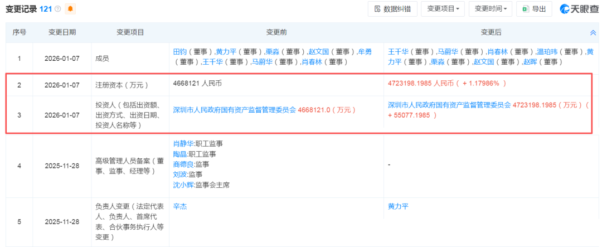Click the 导出 export button
Screen dimensions: 602x247
coord(534,9)
